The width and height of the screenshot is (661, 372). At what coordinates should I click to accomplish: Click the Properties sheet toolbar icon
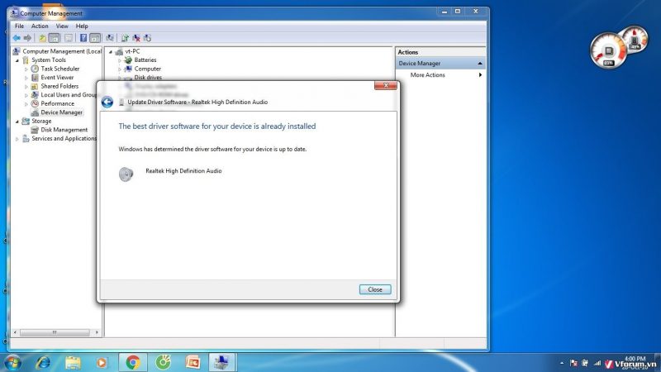click(69, 38)
